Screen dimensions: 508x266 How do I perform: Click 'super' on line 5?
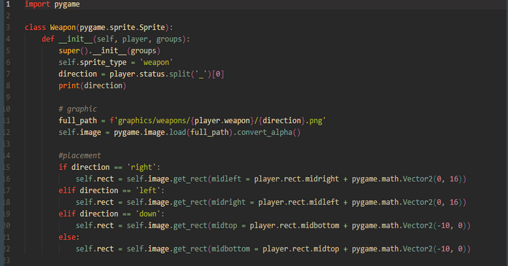click(69, 51)
